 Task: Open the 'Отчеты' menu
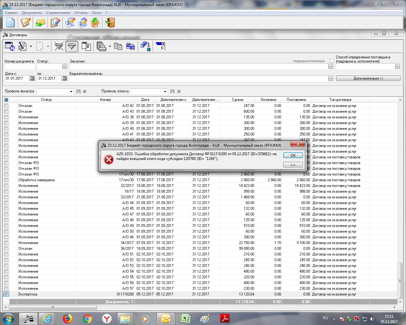coord(81,13)
